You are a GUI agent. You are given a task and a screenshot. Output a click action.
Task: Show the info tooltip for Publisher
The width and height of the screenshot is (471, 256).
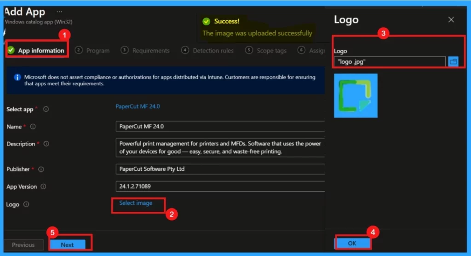point(41,169)
